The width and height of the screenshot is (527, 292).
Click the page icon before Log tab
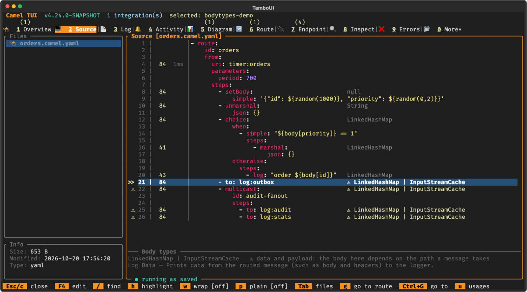(x=103, y=29)
